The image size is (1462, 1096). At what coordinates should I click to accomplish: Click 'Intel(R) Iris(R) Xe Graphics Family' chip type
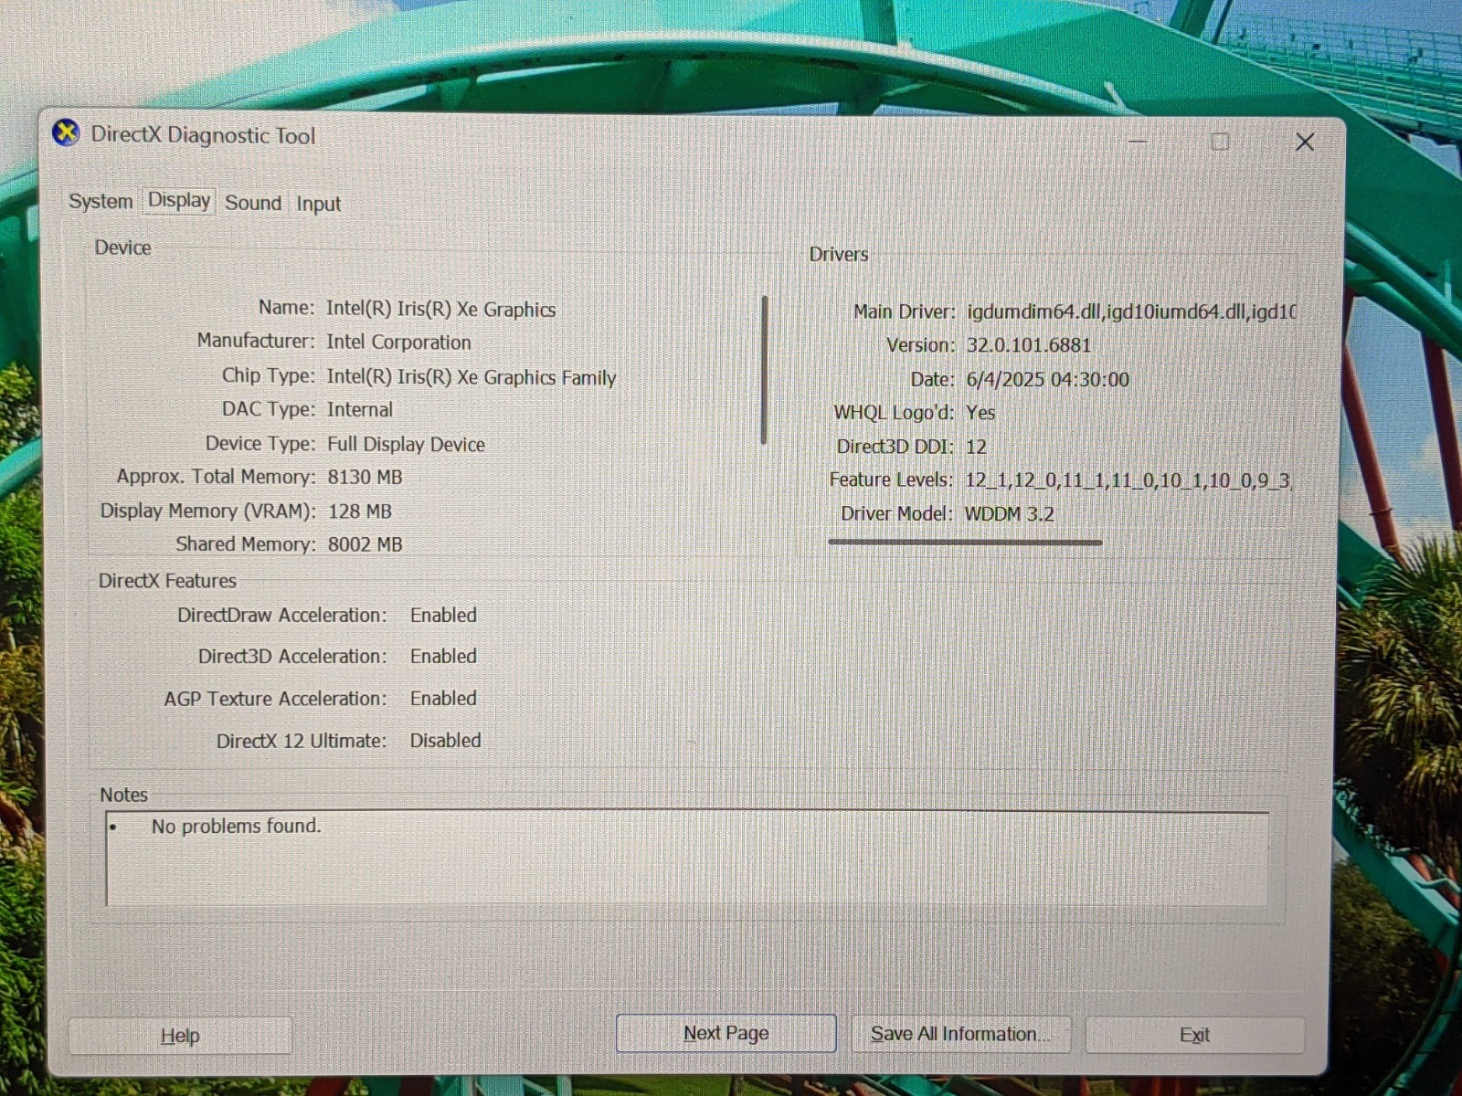(x=471, y=377)
